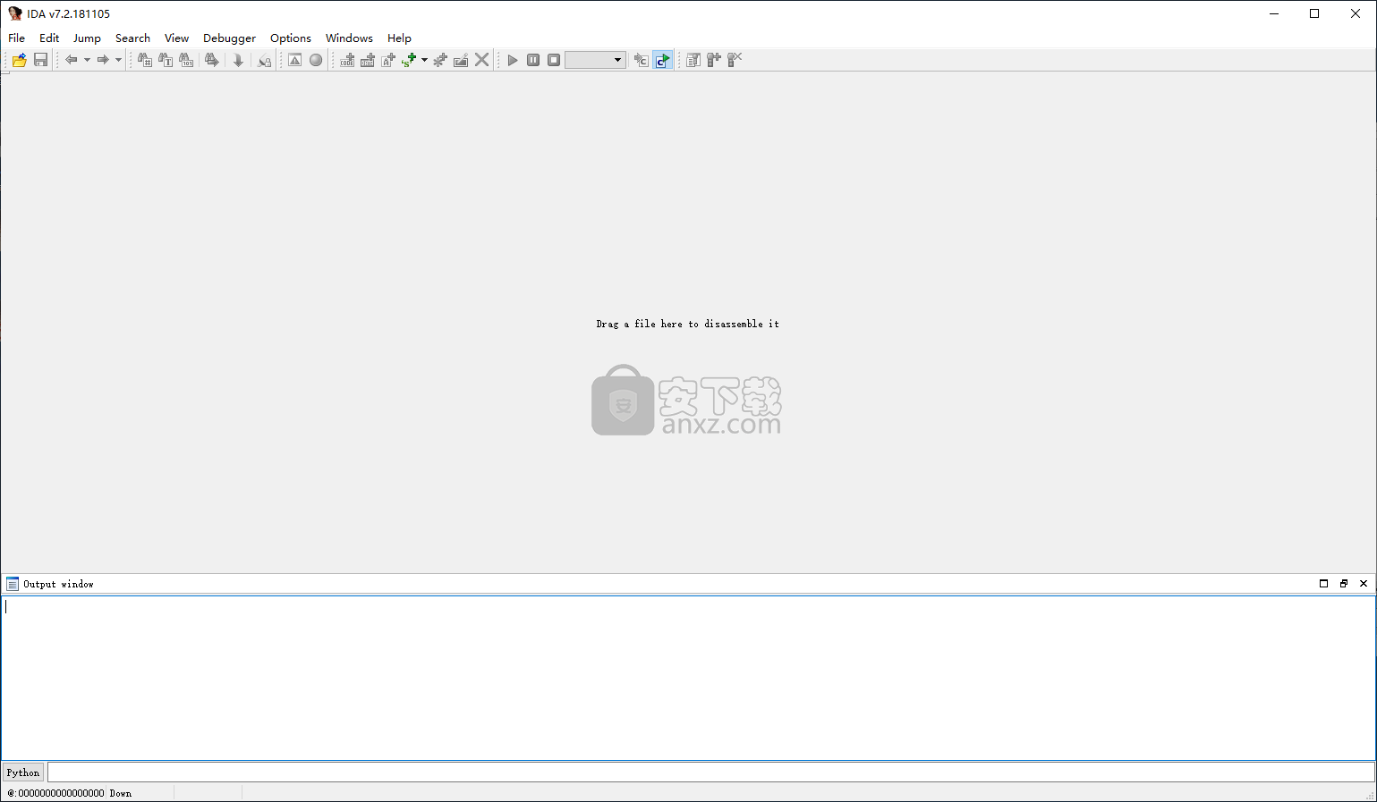Image resolution: width=1377 pixels, height=802 pixels.
Task: Click the IDA application icon in title bar
Action: point(15,13)
